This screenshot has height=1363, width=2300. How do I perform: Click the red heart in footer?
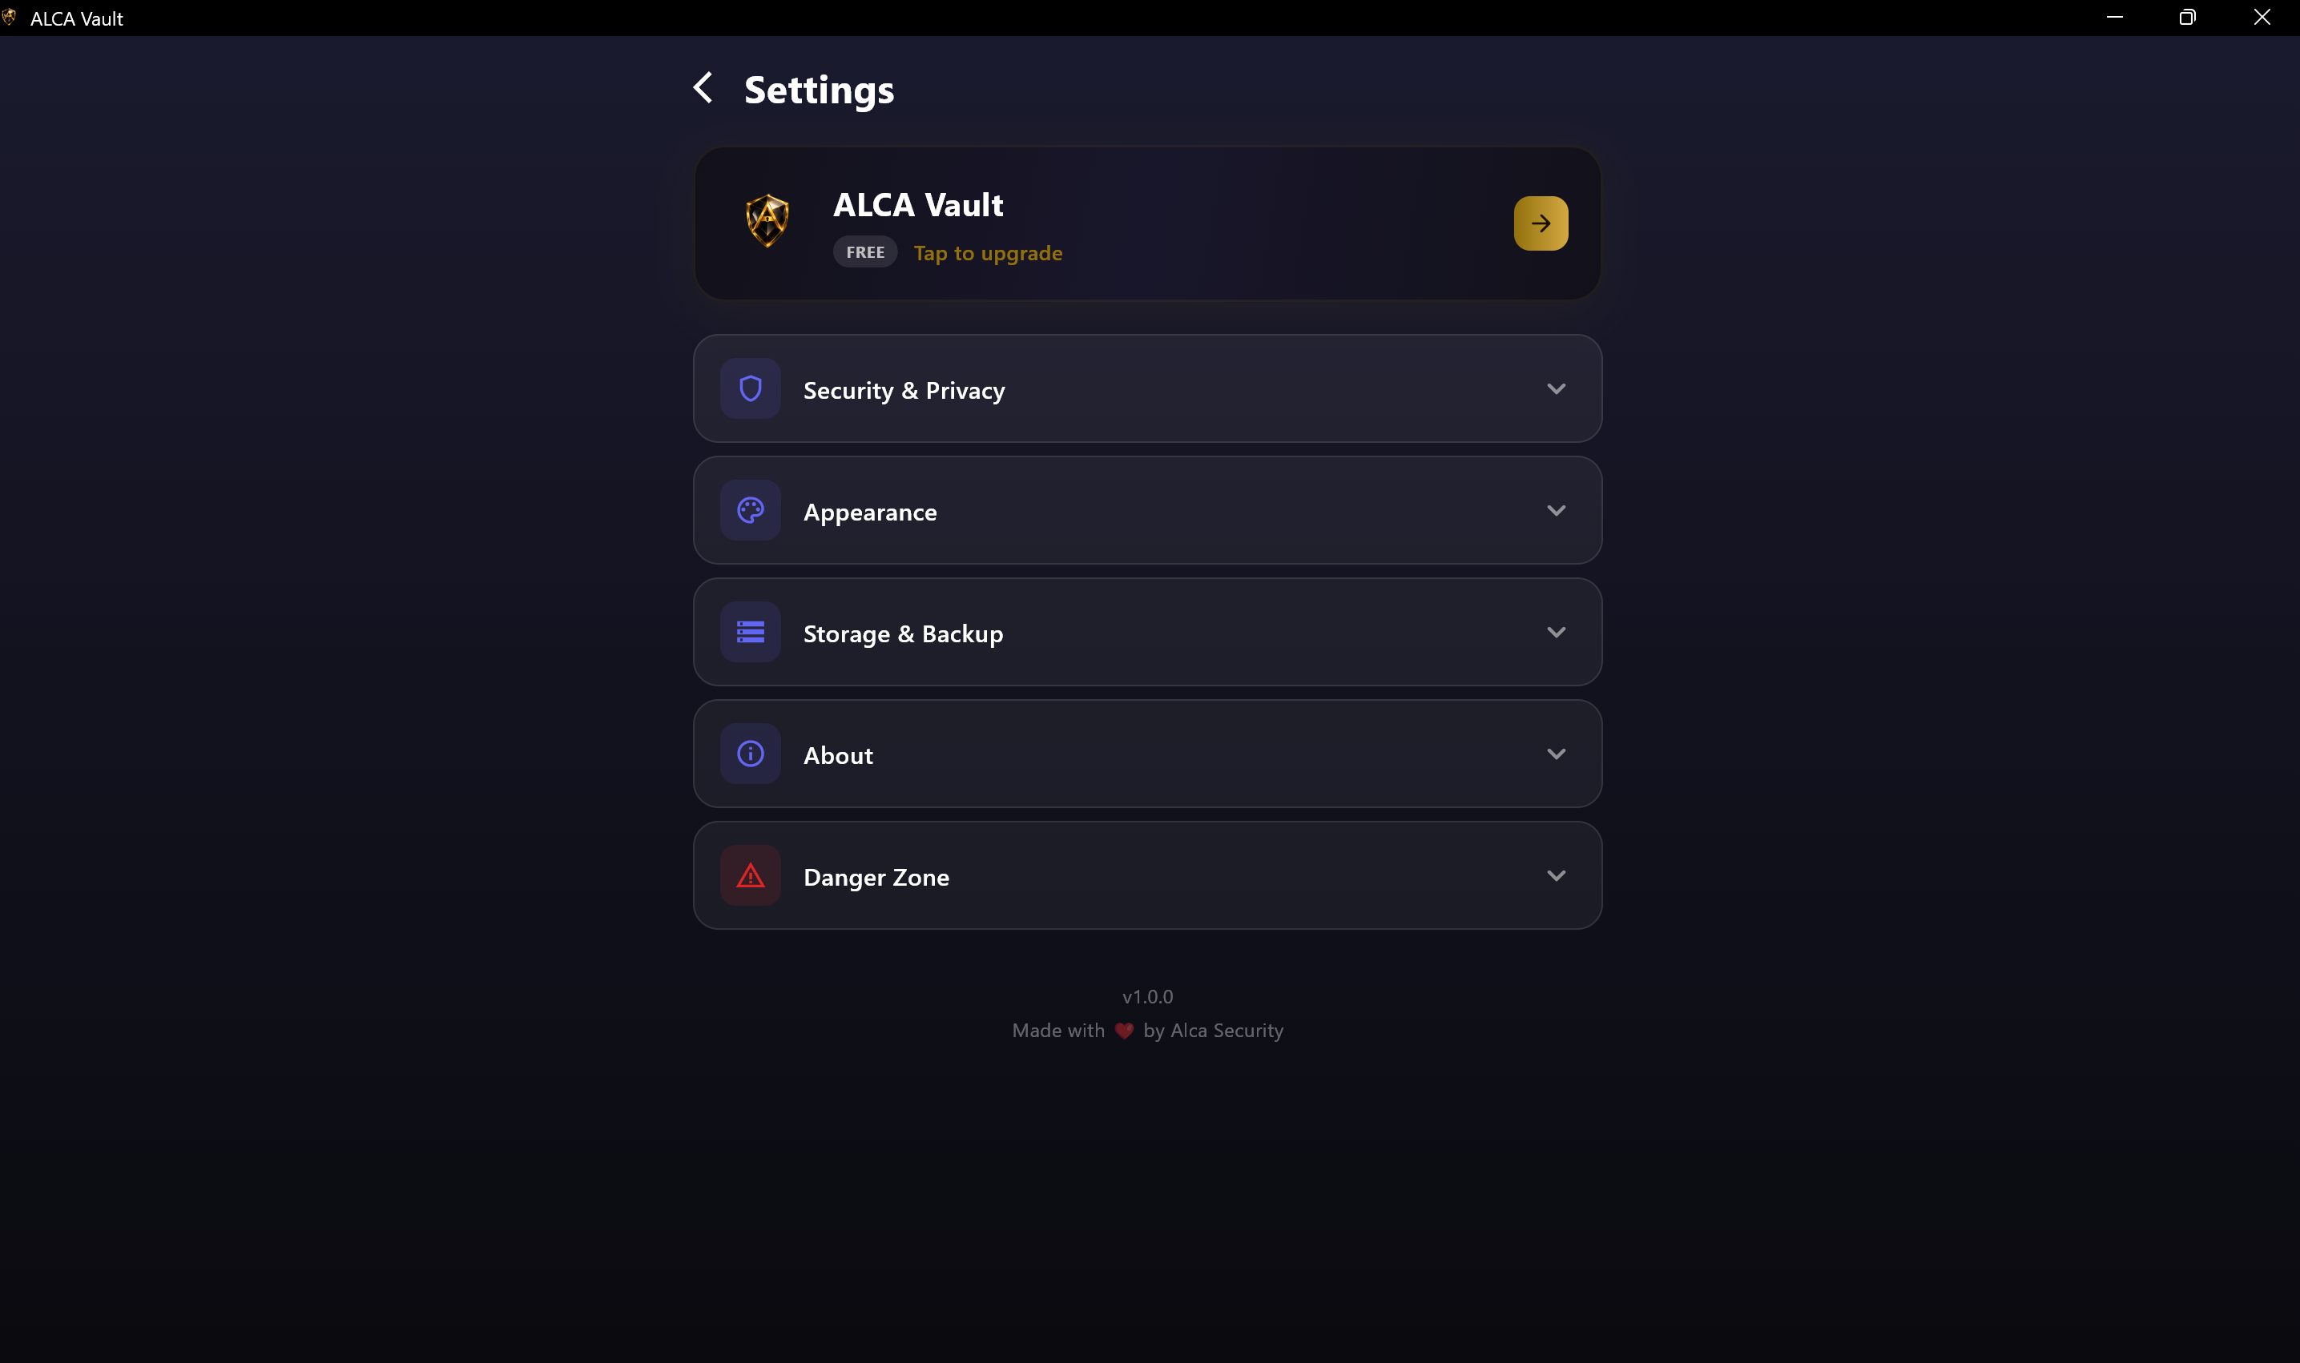pyautogui.click(x=1123, y=1031)
